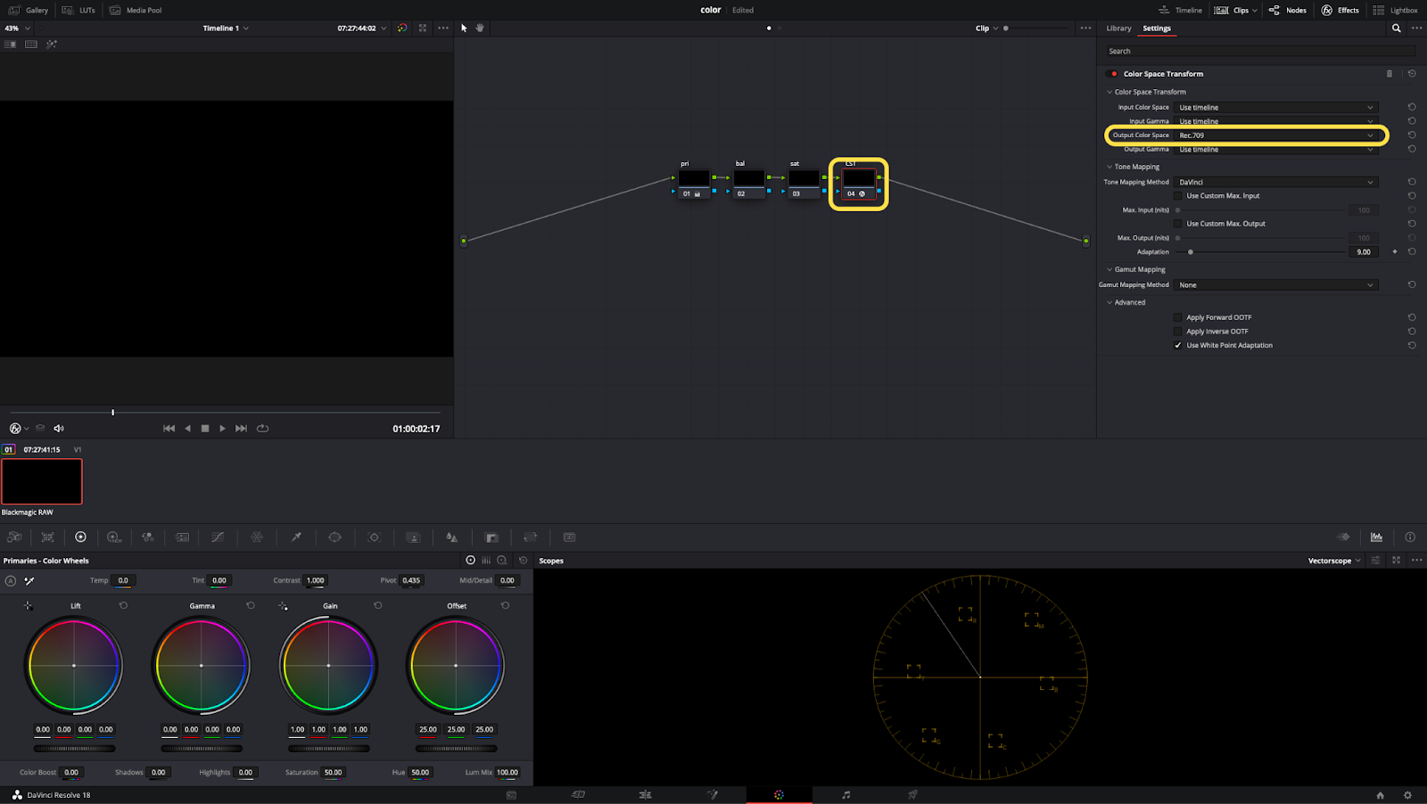Open the Power Window palette
This screenshot has height=804, width=1427.
(334, 537)
